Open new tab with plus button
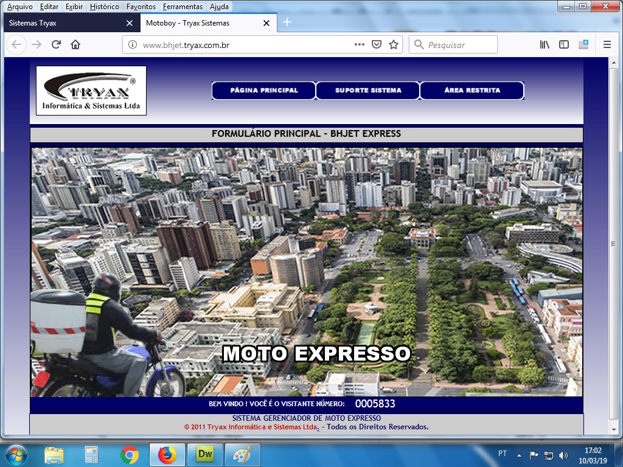Image resolution: width=623 pixels, height=467 pixels. pos(287,22)
